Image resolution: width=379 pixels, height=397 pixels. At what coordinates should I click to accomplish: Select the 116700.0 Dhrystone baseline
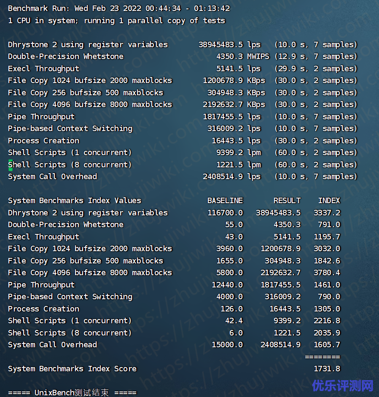(x=225, y=213)
